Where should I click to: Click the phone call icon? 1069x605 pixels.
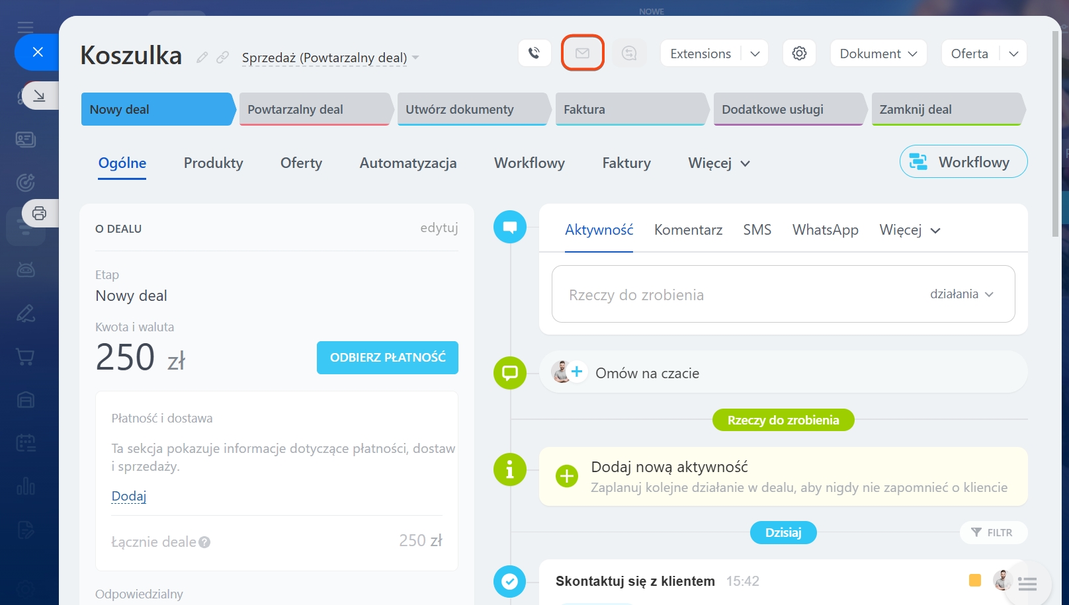[534, 53]
